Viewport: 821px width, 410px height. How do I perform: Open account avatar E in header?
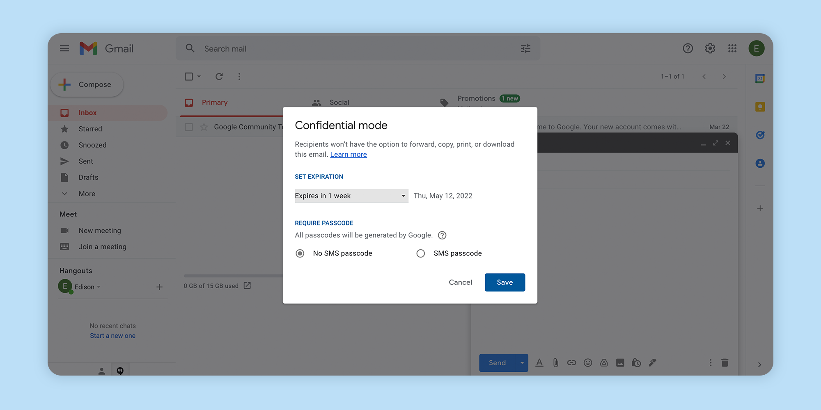click(756, 48)
